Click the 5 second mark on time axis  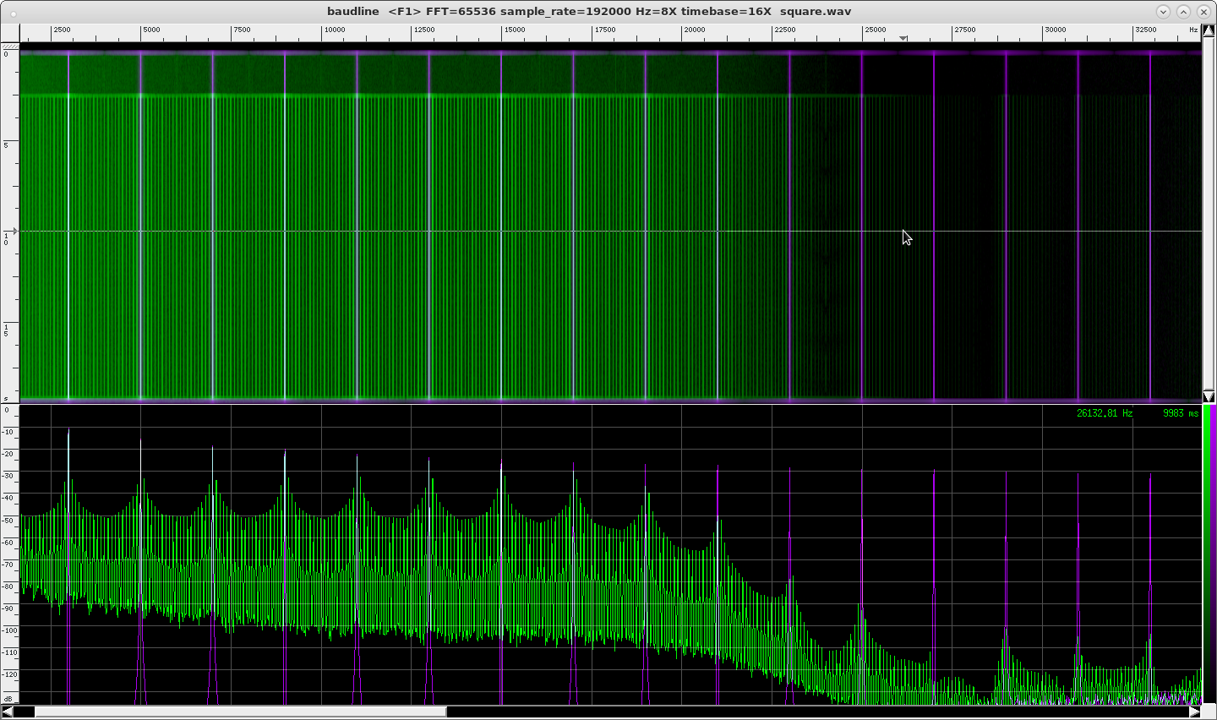point(6,145)
